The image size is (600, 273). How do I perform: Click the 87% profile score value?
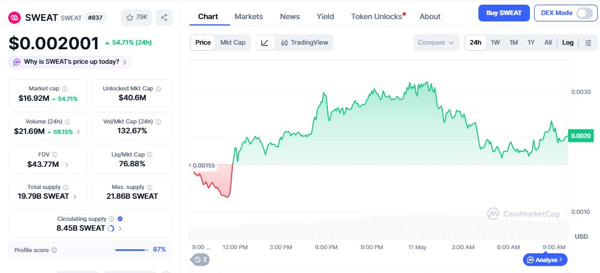tap(159, 250)
